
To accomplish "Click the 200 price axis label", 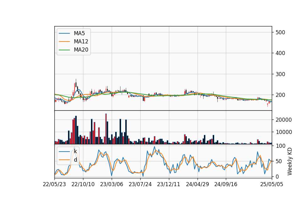I will (x=280, y=95).
